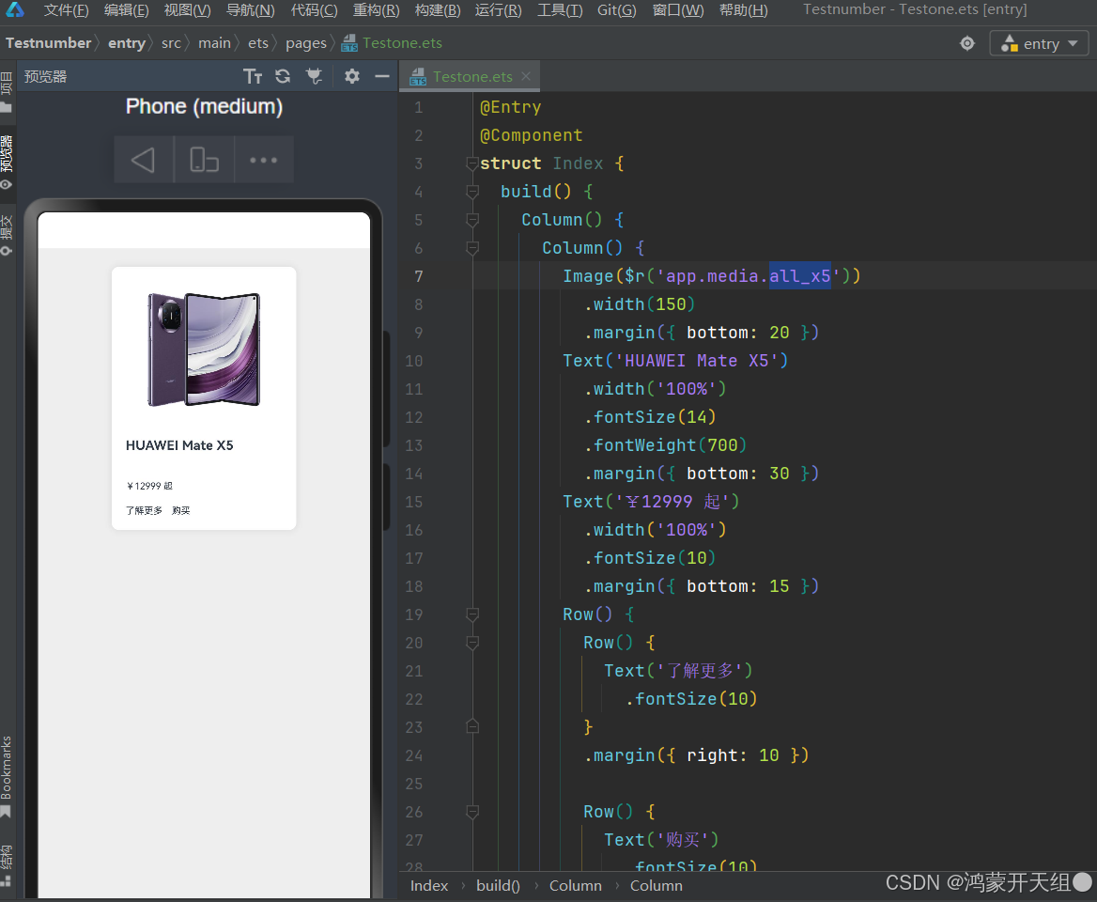Viewport: 1097px width, 902px height.
Task: Select build() in the bottom code breadcrumb
Action: [498, 886]
